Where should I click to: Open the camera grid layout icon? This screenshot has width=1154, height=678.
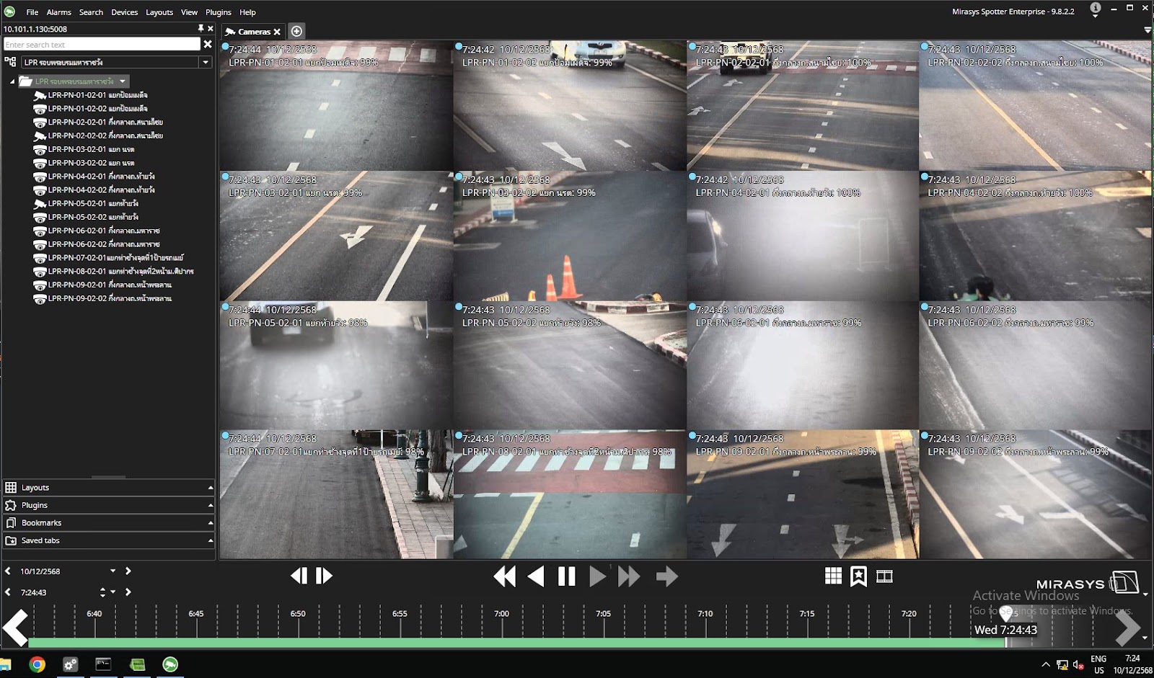coord(833,576)
